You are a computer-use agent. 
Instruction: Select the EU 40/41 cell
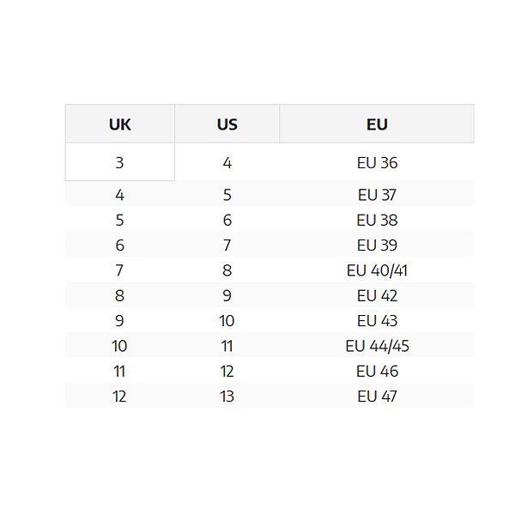(377, 270)
